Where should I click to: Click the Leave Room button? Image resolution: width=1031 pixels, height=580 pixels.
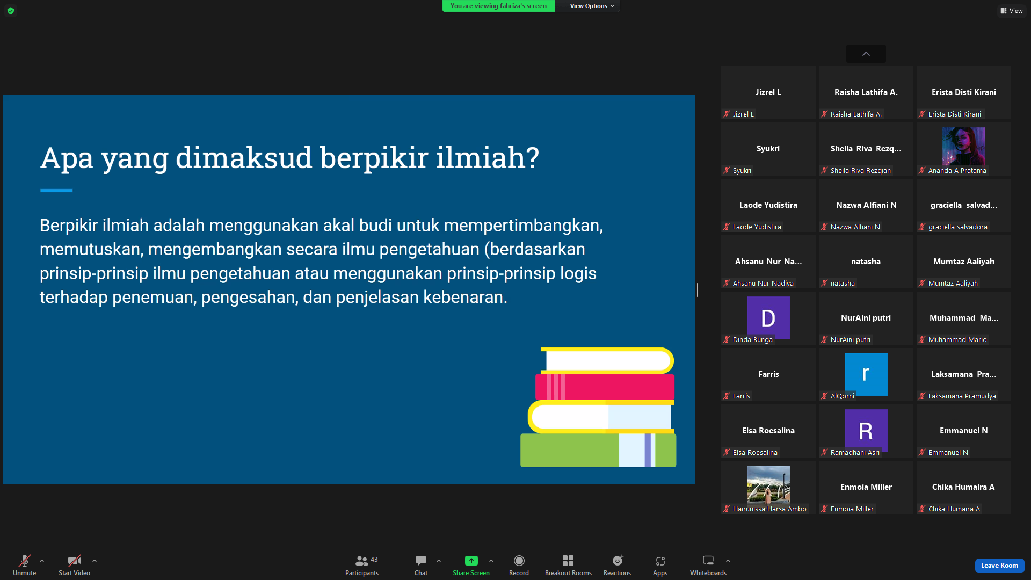click(999, 565)
